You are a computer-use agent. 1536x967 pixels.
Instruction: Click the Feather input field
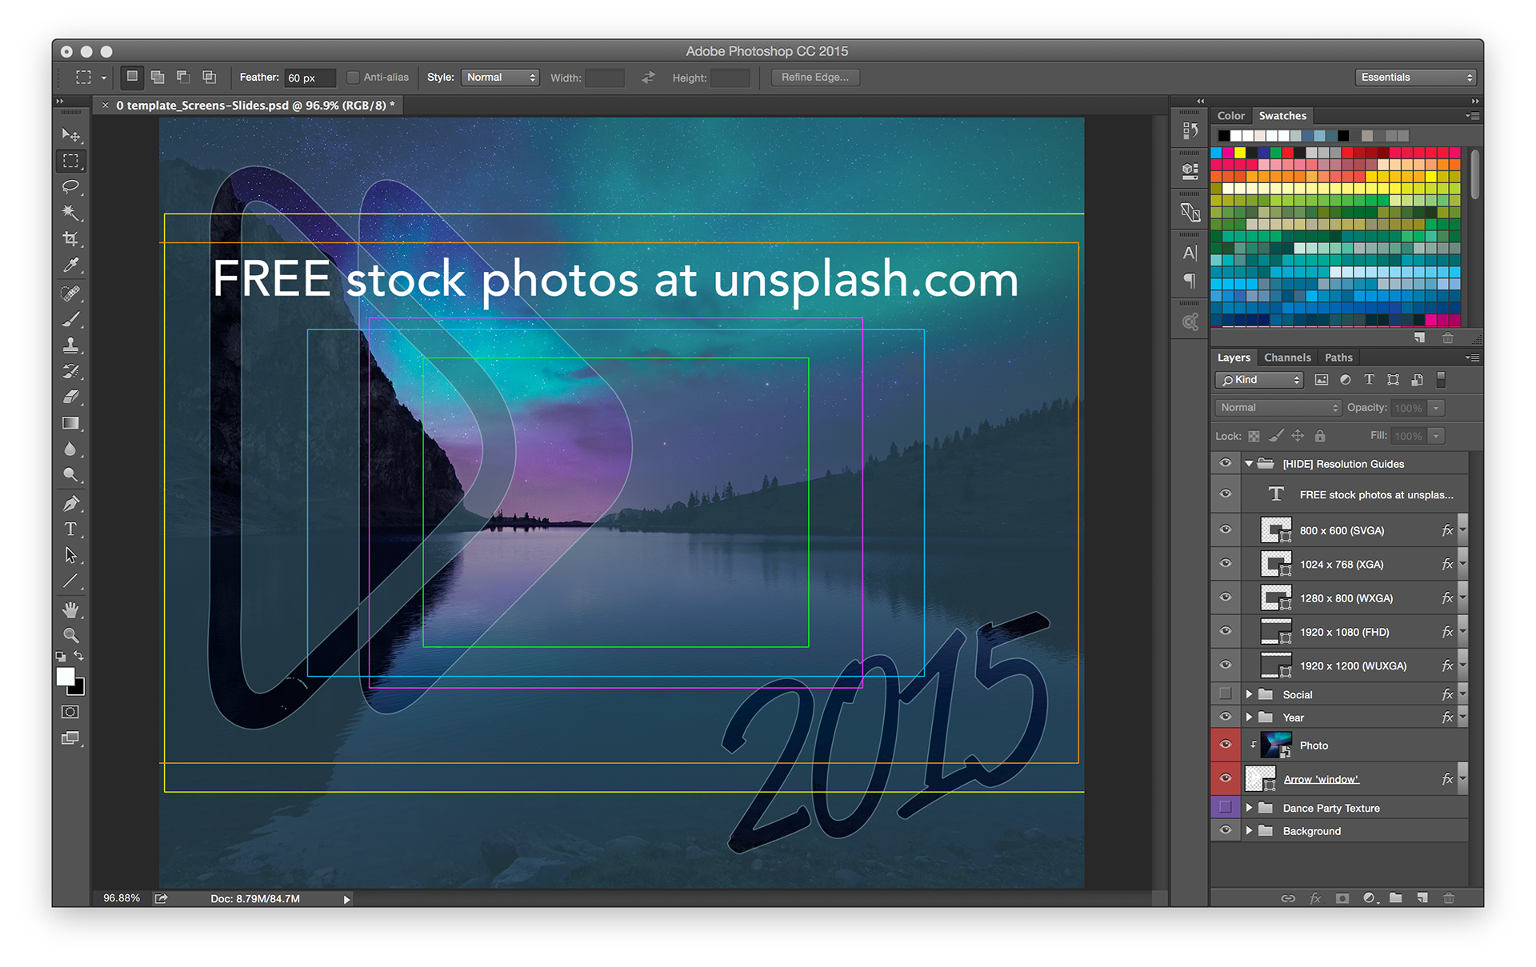309,78
